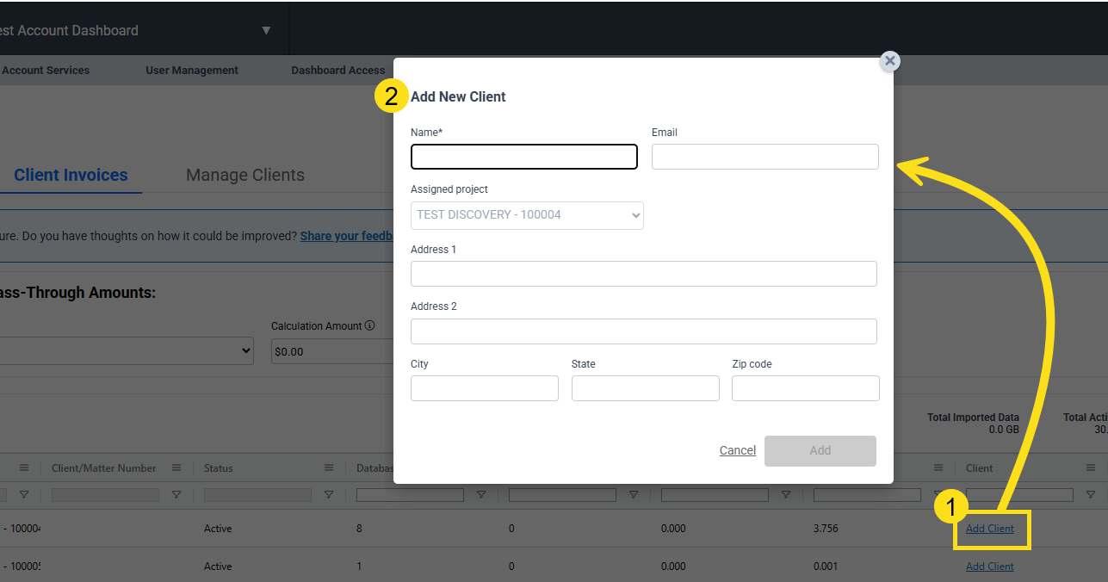This screenshot has width=1108, height=582.
Task: Open column menu icon left of Client/Matter Number
Action: pos(24,467)
